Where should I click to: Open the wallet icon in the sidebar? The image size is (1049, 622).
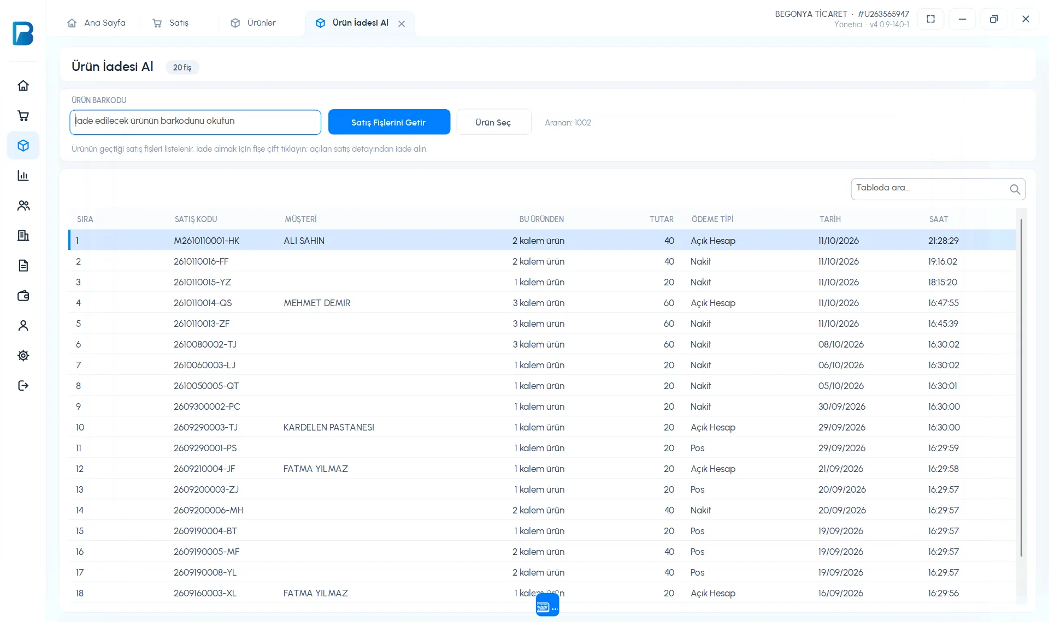23,296
